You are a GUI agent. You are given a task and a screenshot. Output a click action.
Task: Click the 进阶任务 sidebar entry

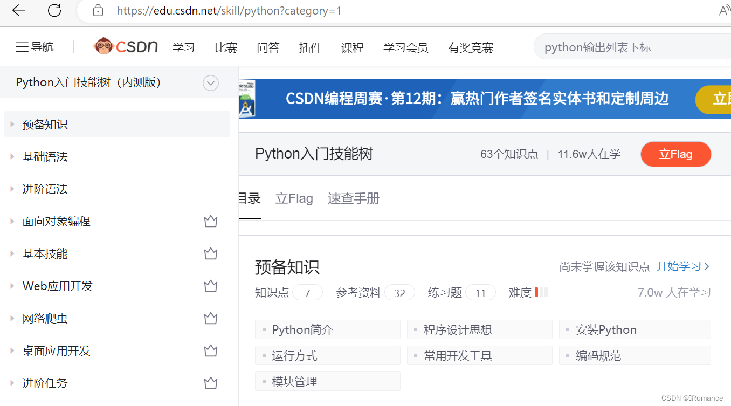(x=45, y=383)
